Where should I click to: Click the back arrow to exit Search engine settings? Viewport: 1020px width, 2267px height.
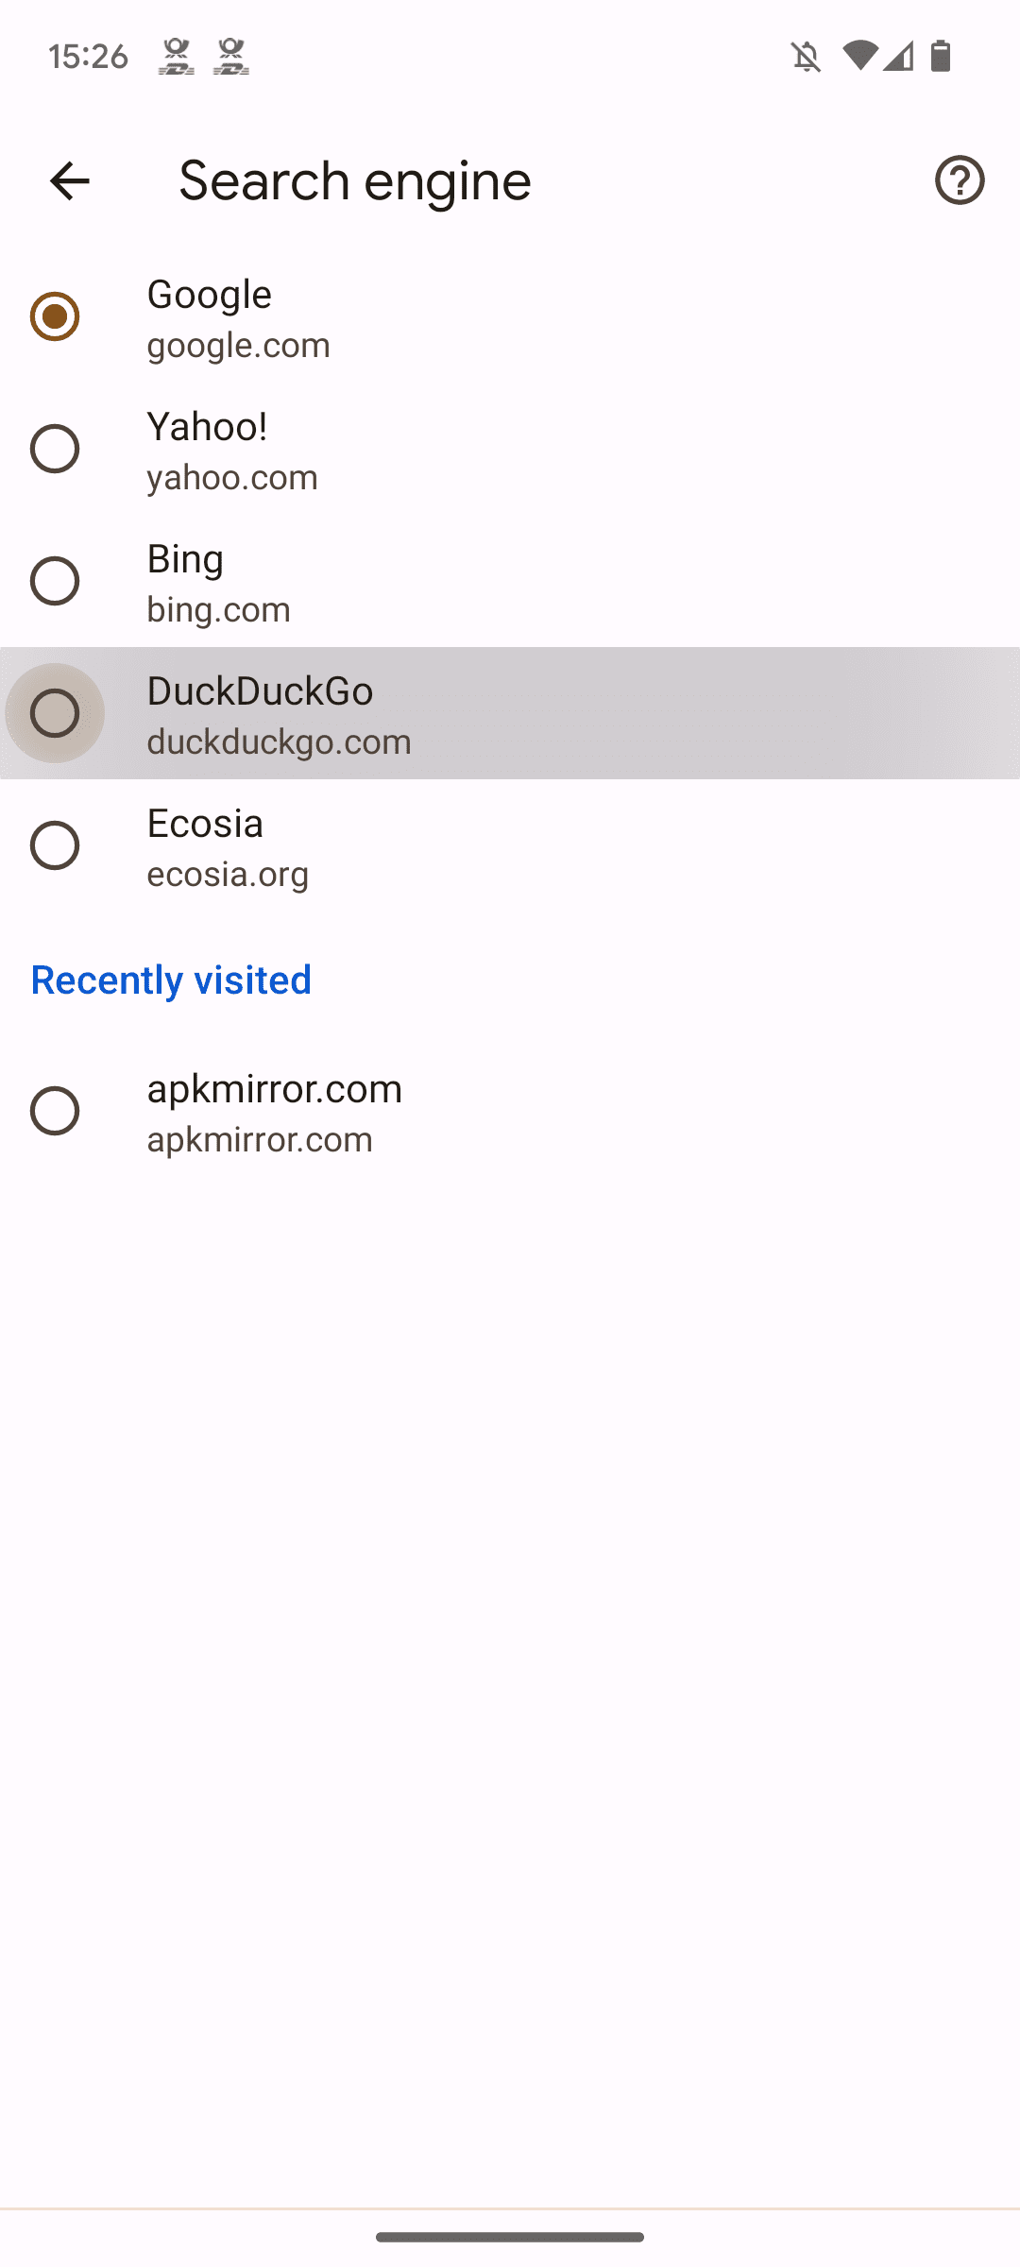pyautogui.click(x=69, y=180)
